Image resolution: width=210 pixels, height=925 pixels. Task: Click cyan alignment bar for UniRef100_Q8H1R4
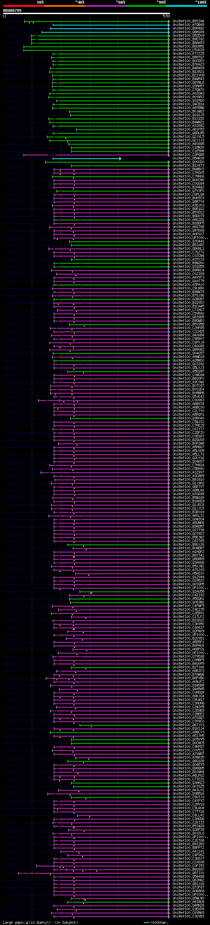tap(106, 32)
